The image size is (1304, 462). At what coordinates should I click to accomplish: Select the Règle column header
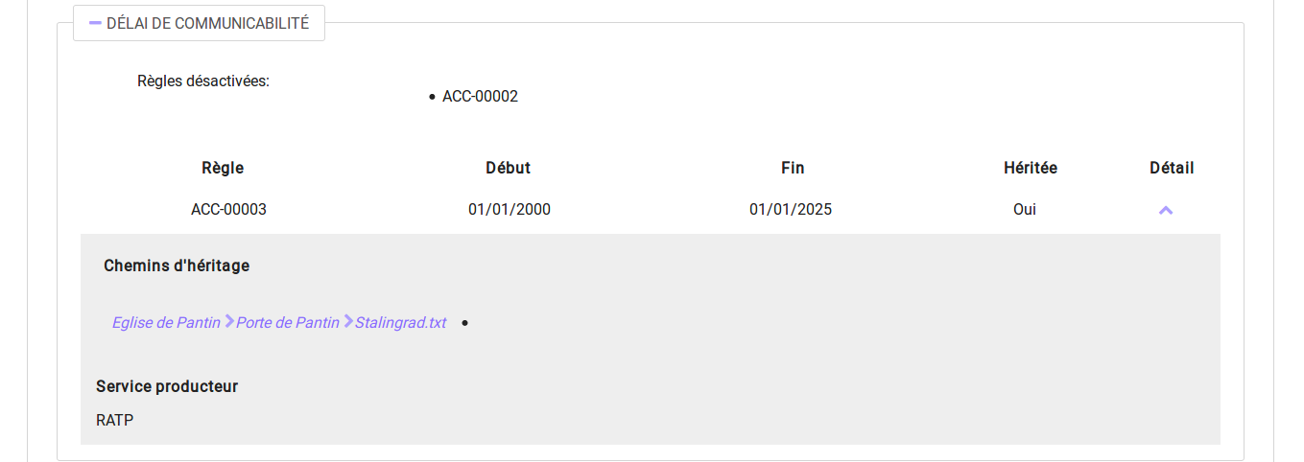(x=223, y=168)
